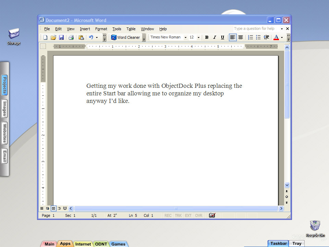Apply the red font color
Screen dimensions: 329x247
coord(276,37)
